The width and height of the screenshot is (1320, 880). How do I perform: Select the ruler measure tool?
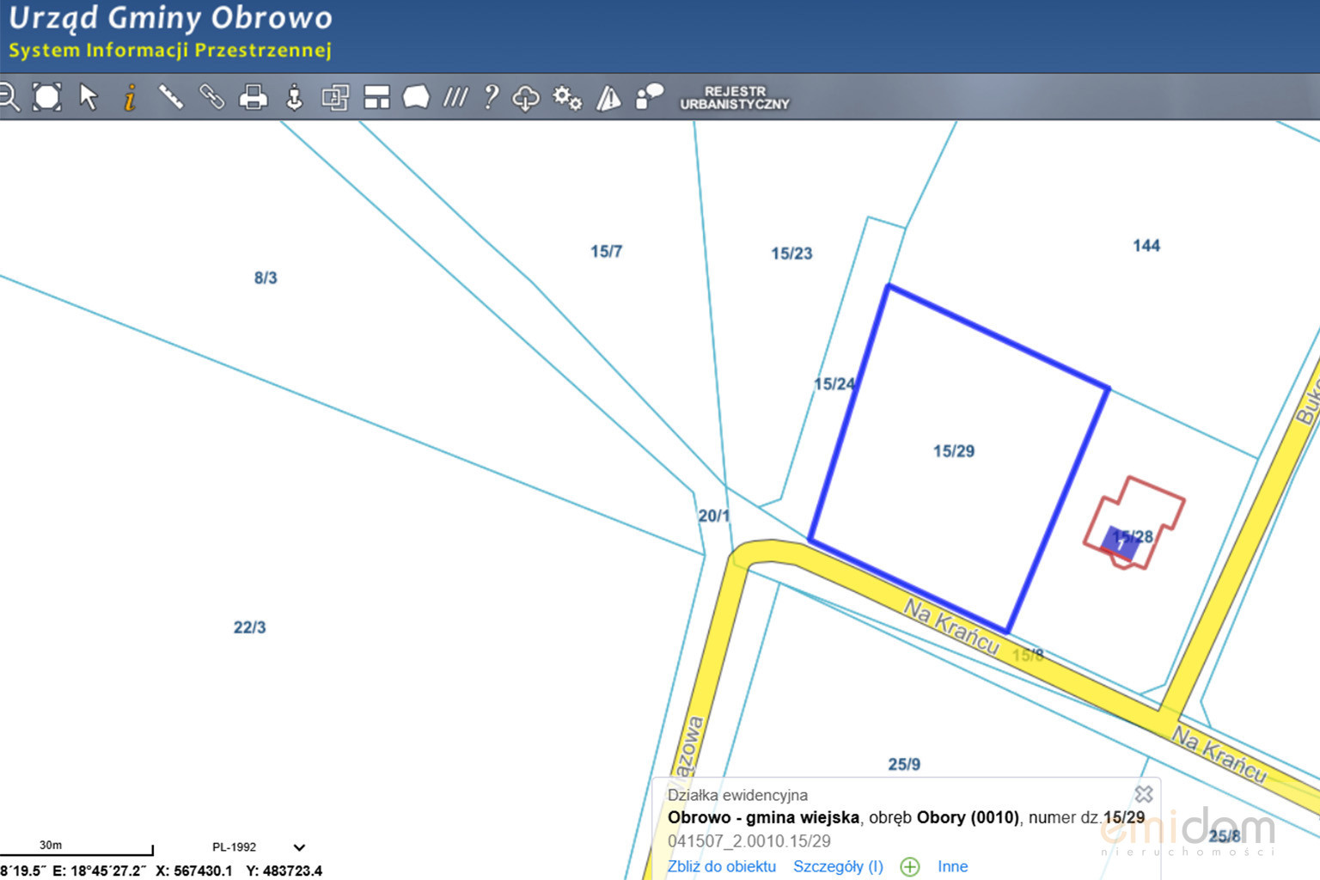pyautogui.click(x=170, y=96)
